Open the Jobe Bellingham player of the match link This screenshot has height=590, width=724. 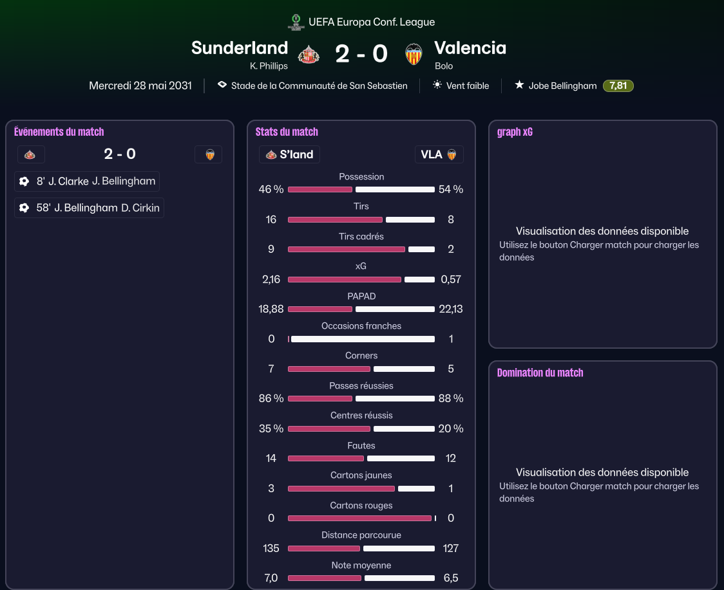tap(562, 86)
